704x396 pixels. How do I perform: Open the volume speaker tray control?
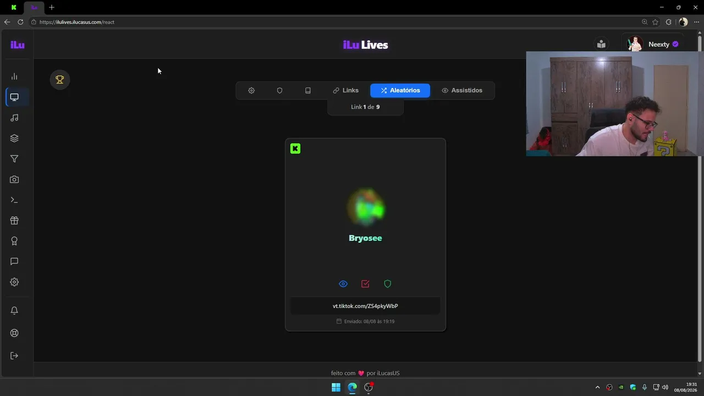click(665, 387)
